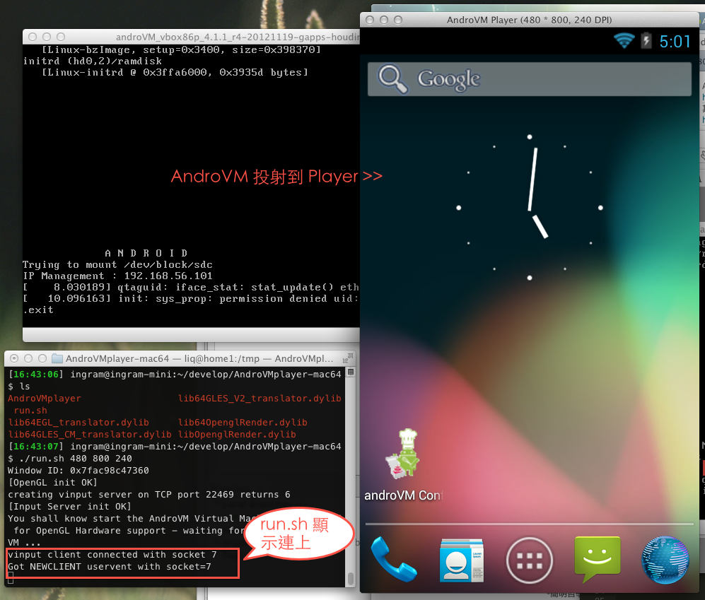Tap the analog clock widget
Viewport: 705px width, 600px height.
[529, 208]
